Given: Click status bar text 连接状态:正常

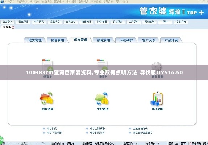Looking at the screenshot, I should coord(177,144).
